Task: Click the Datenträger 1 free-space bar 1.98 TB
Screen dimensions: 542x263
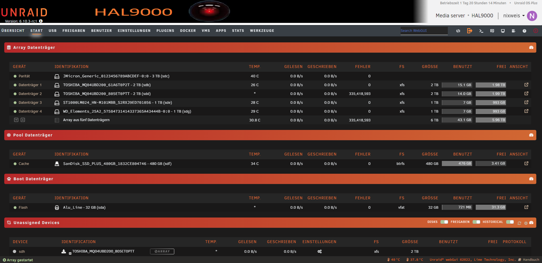Action: [491, 85]
